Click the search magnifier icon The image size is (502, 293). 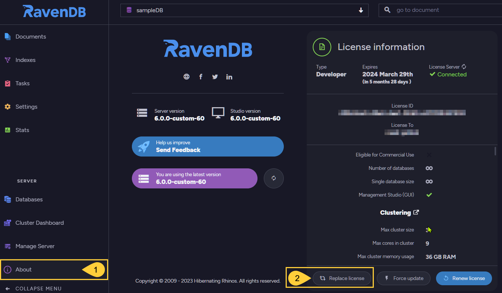click(x=388, y=10)
